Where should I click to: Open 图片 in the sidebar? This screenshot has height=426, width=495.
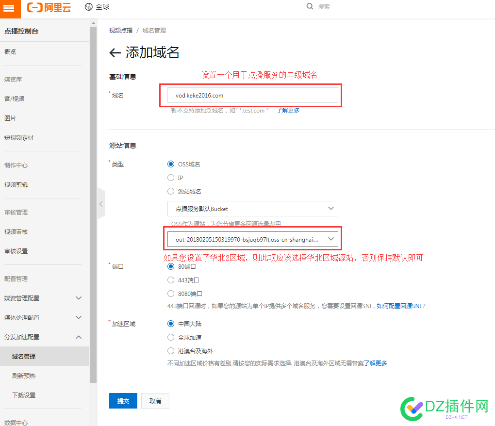[10, 118]
